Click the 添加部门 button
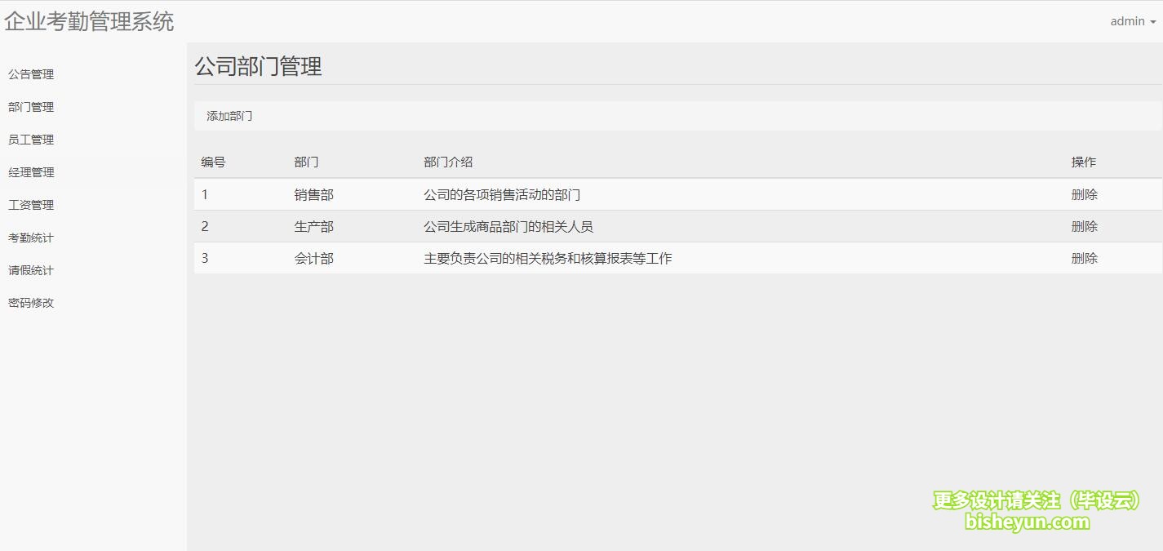This screenshot has width=1163, height=551. click(229, 115)
